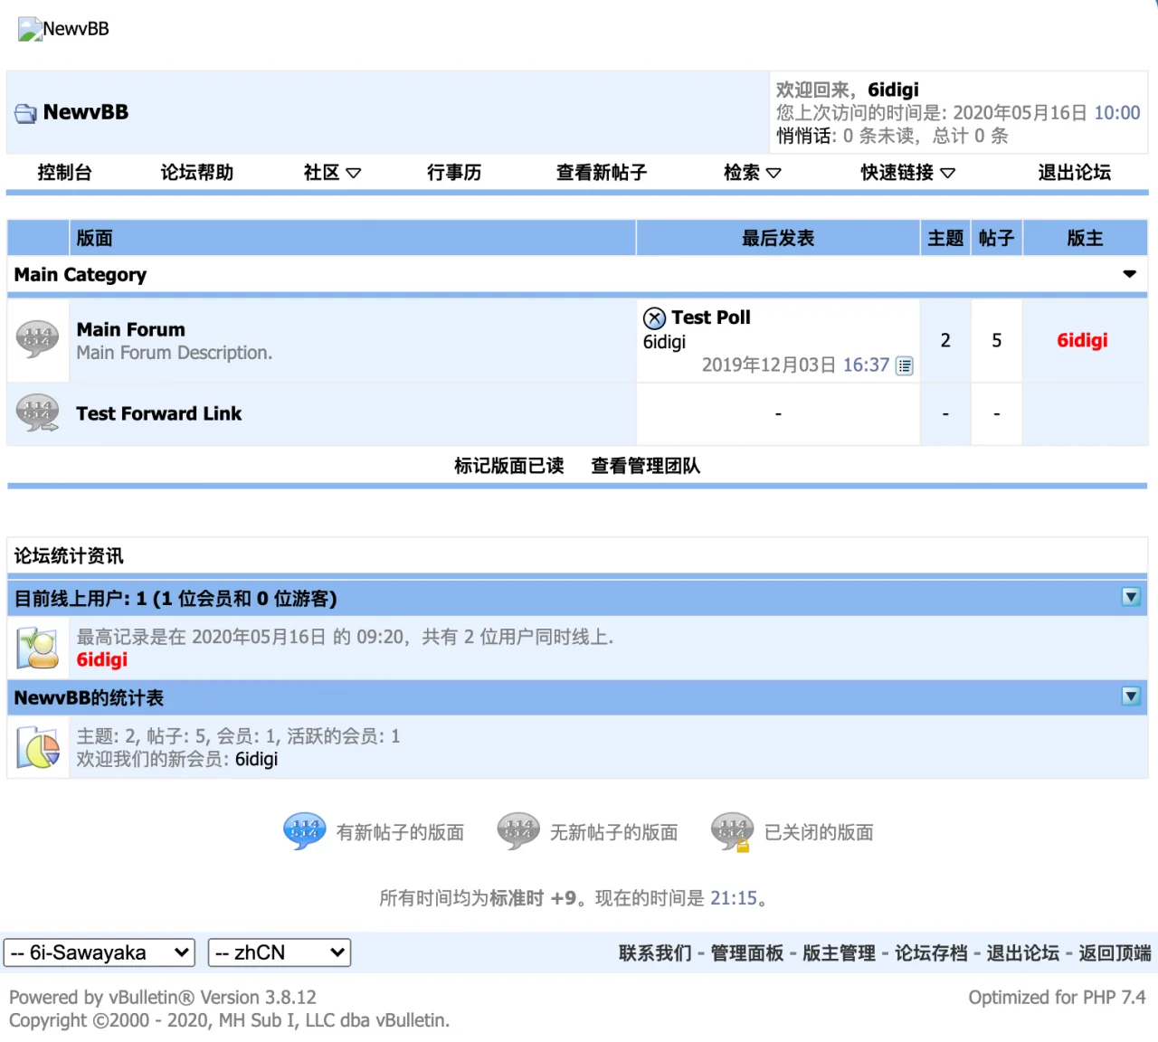Open the 检索 search menu
Screen dimensions: 1158x1042
[751, 172]
